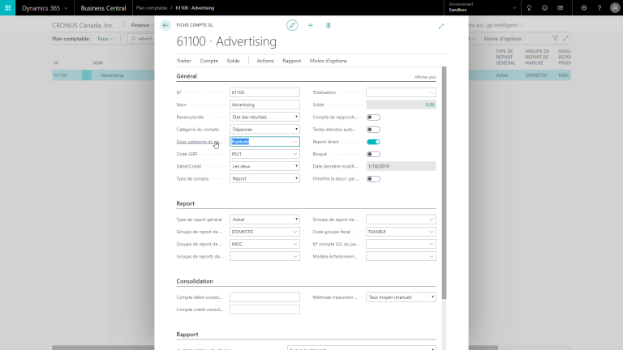Turn off Report direct switch

(373, 142)
